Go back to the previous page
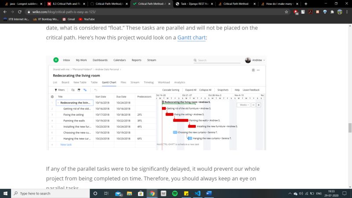This screenshot has height=198, width=352. [5, 12]
